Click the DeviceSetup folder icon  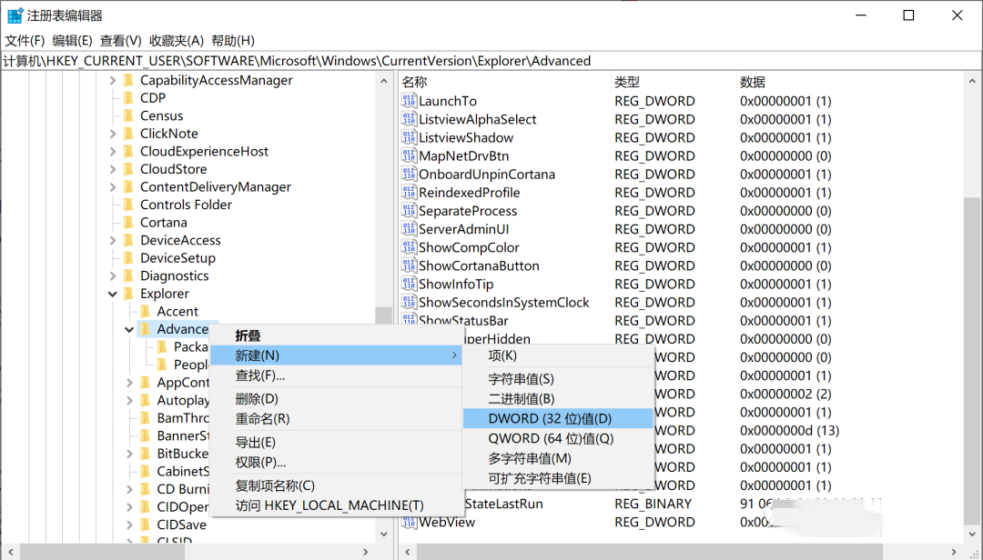coord(129,258)
